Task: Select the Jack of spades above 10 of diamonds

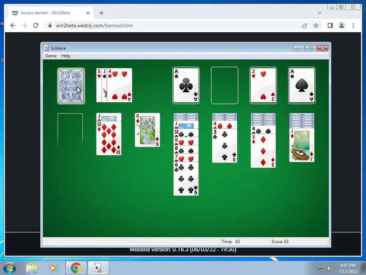Action: click(109, 117)
